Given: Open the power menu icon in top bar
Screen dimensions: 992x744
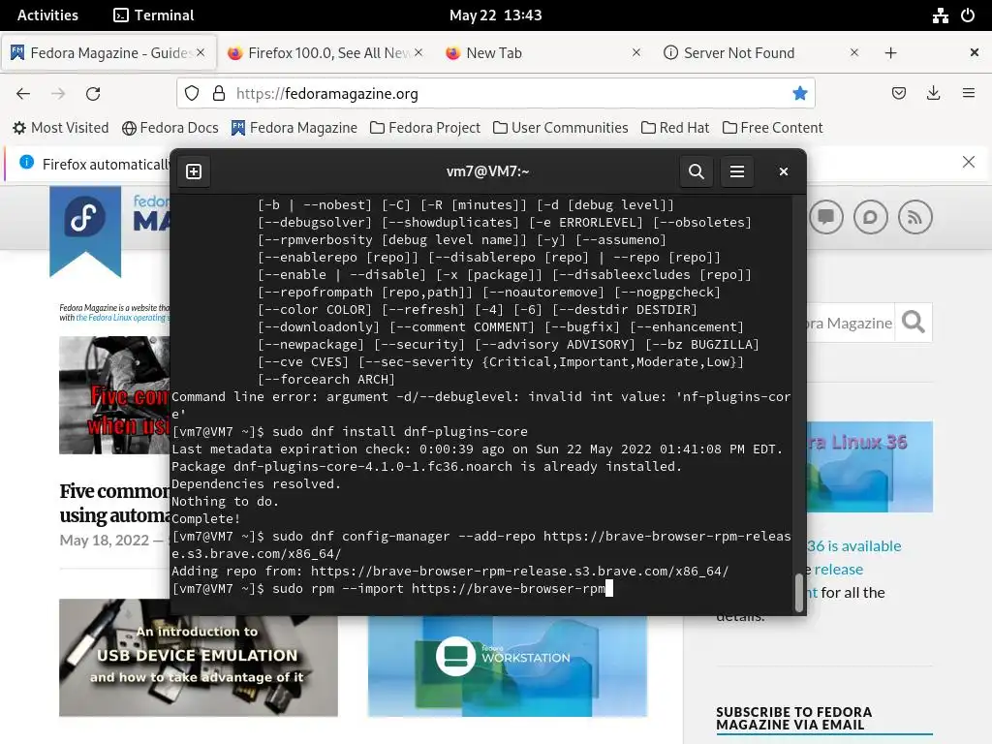Looking at the screenshot, I should pos(968,15).
